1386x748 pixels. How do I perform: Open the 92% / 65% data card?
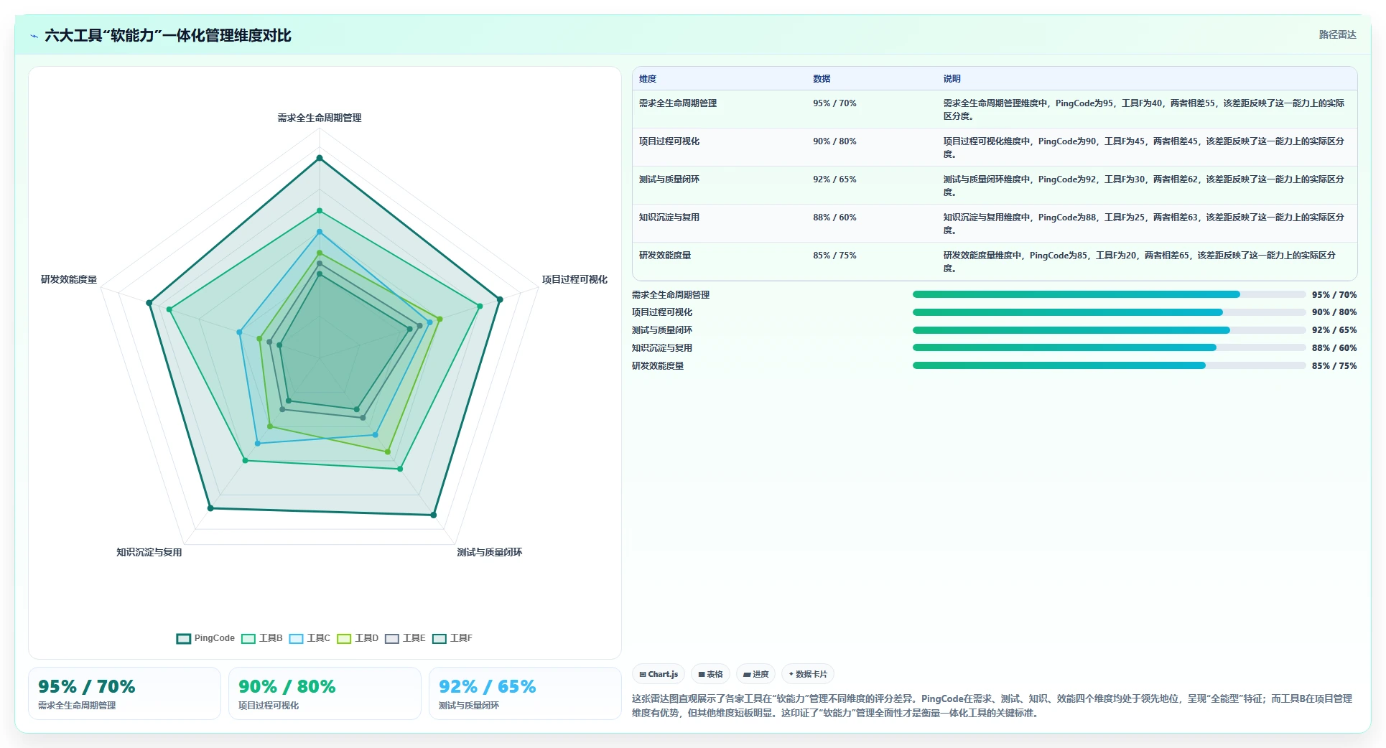(525, 693)
